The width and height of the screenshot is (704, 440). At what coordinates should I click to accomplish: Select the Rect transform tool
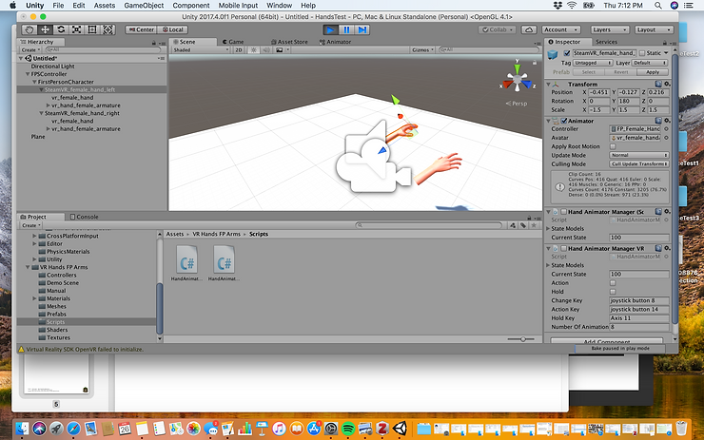pyautogui.click(x=92, y=29)
